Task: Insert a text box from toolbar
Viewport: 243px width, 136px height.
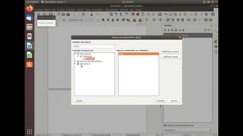Action: point(143,14)
